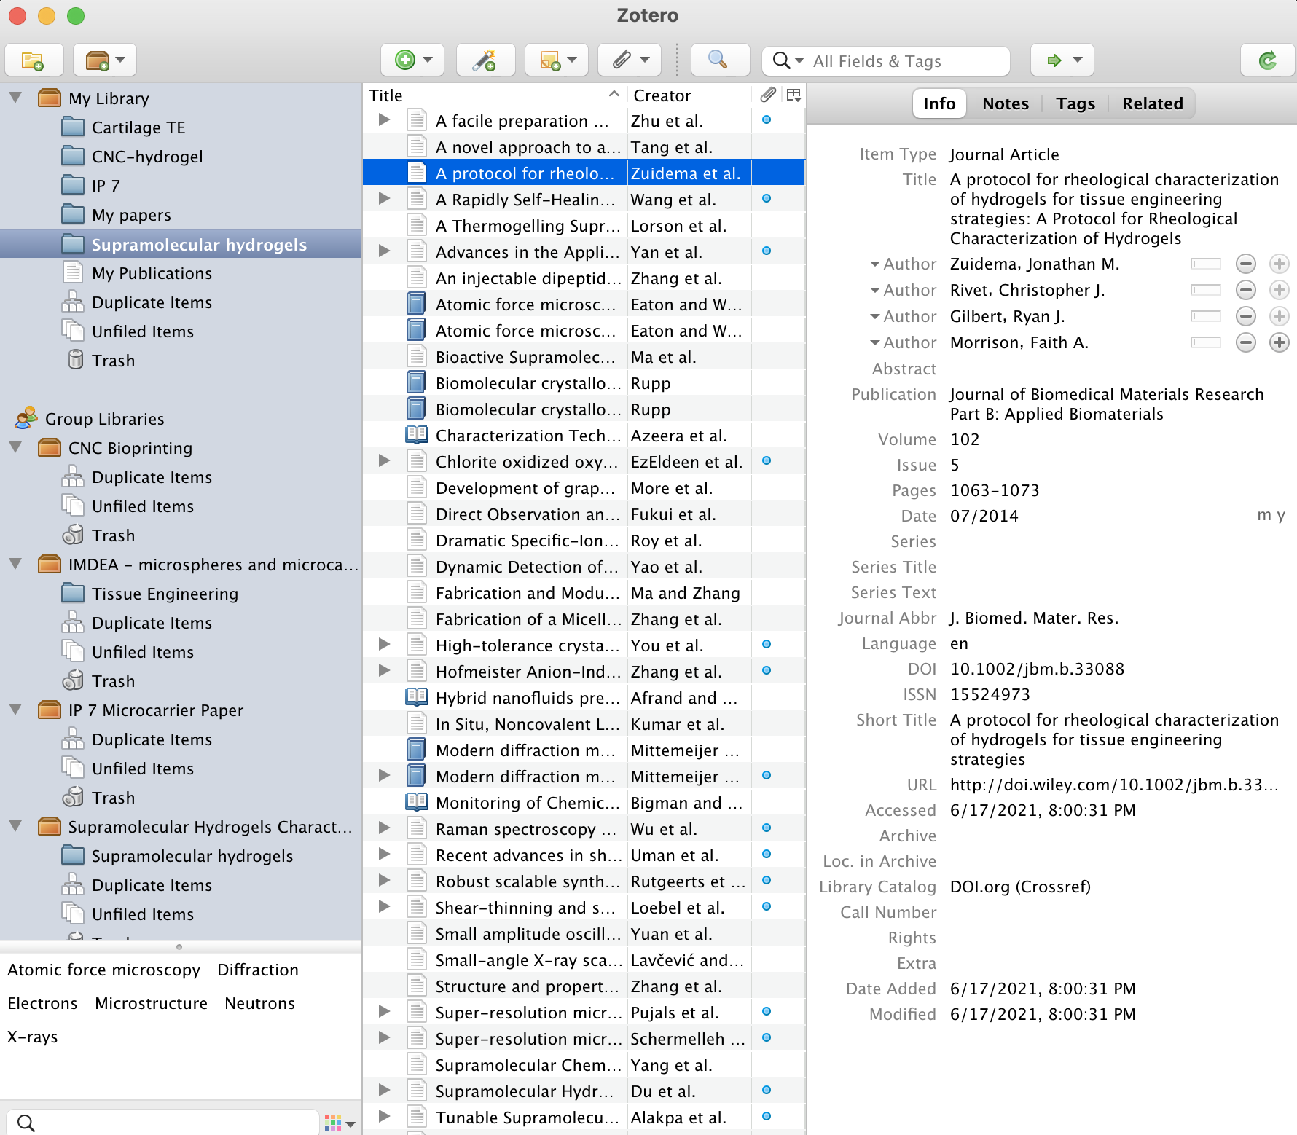This screenshot has width=1297, height=1135.
Task: Open tag selector color menu
Action: pyautogui.click(x=339, y=1123)
